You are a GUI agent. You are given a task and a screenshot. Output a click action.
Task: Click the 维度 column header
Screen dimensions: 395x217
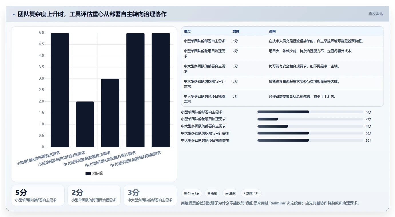pyautogui.click(x=187, y=31)
